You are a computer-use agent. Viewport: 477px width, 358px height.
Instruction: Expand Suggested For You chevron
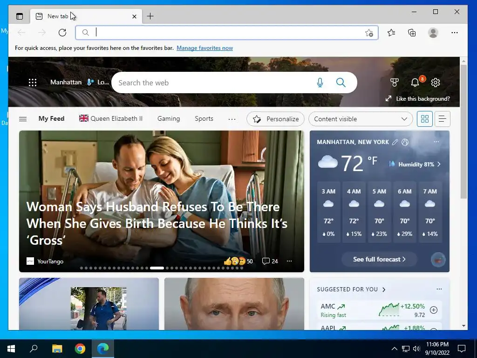point(384,289)
